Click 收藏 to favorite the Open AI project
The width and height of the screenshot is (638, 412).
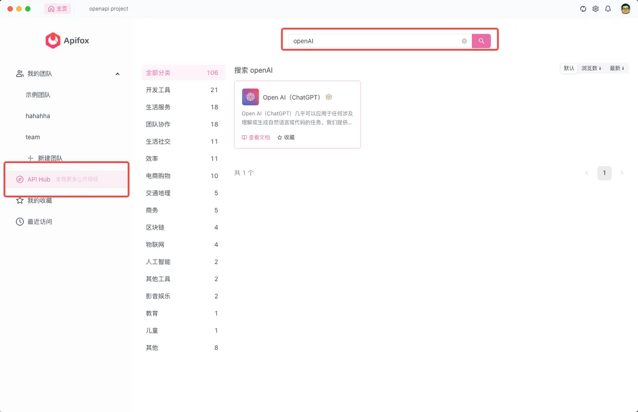point(286,137)
